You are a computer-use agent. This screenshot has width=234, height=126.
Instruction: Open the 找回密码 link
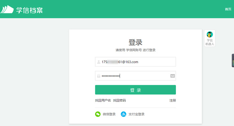119,100
